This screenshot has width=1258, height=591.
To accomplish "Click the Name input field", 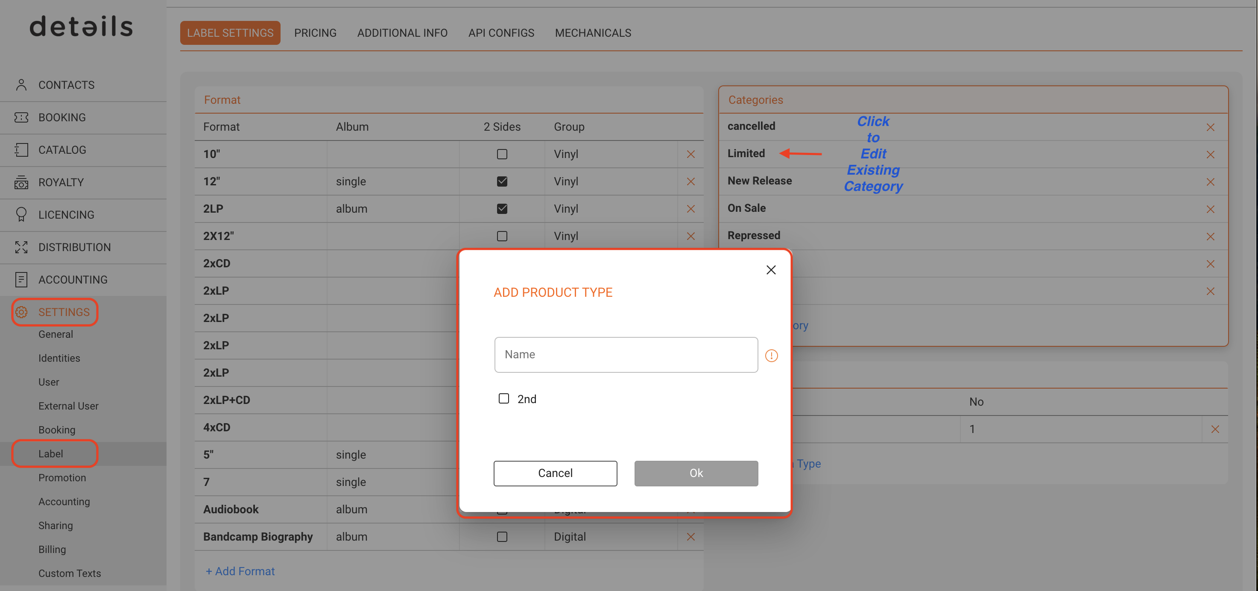I will [626, 354].
